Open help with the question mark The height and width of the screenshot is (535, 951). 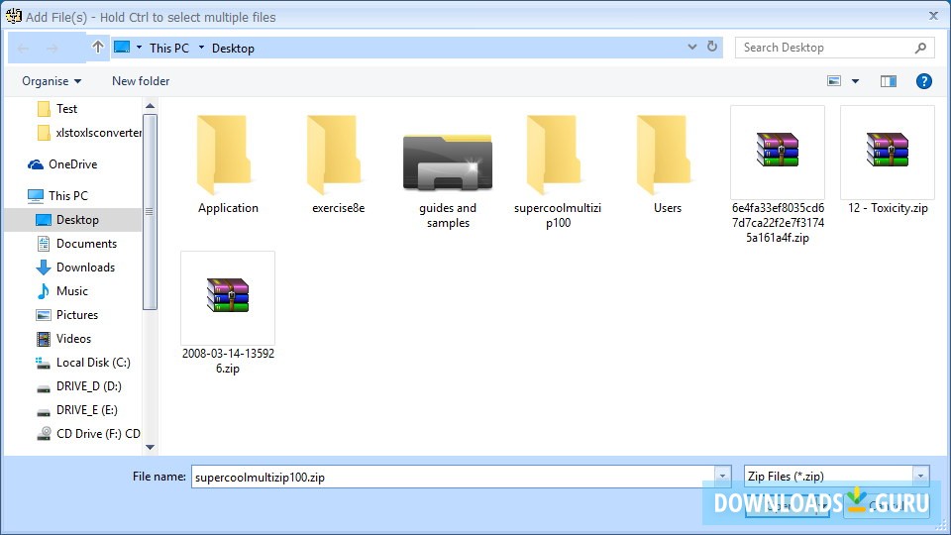point(923,80)
